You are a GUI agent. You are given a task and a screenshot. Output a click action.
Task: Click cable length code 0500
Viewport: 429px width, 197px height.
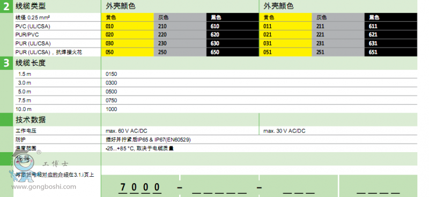112,91
